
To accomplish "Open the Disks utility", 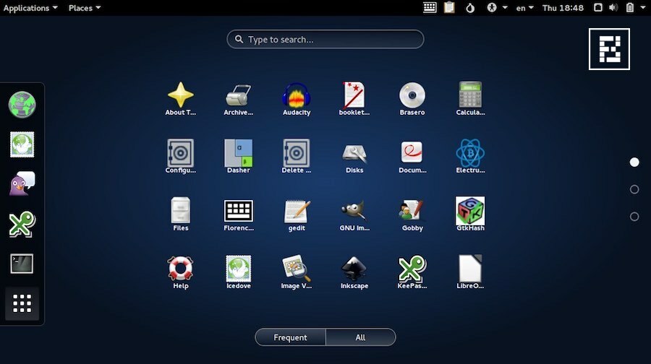I will coord(354,155).
